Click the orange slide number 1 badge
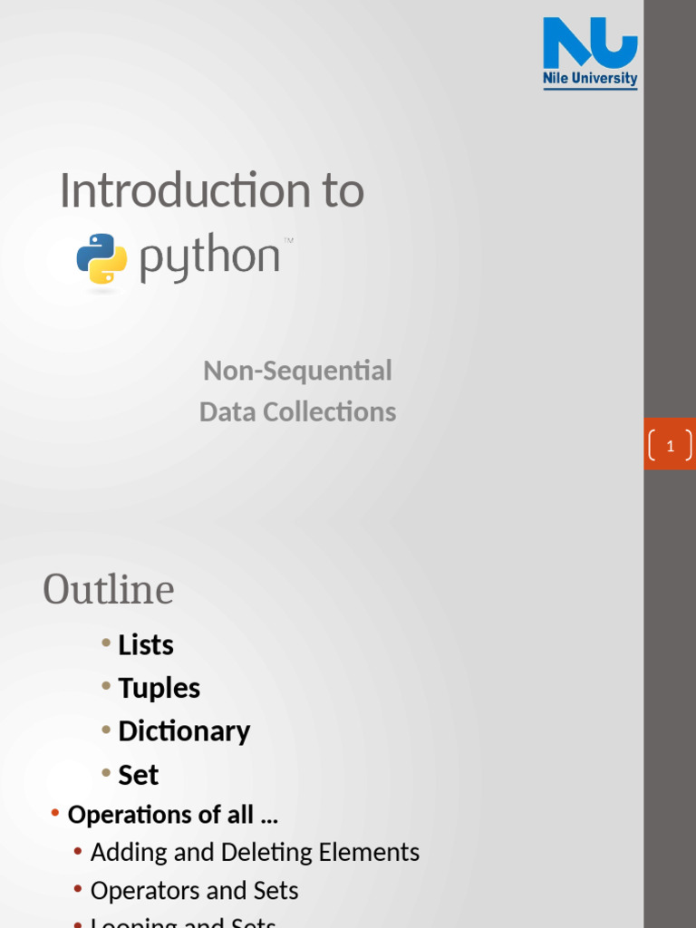Viewport: 696px width, 928px height. tap(670, 445)
